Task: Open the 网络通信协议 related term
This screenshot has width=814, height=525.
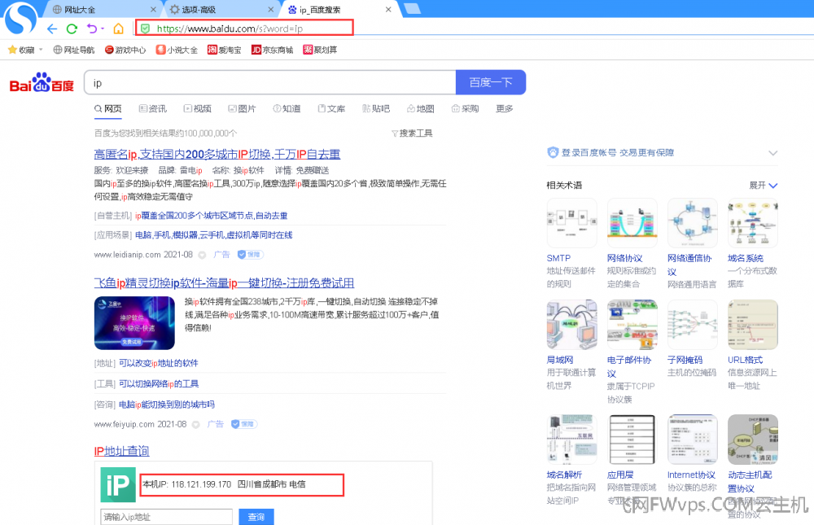Action: coord(689,265)
